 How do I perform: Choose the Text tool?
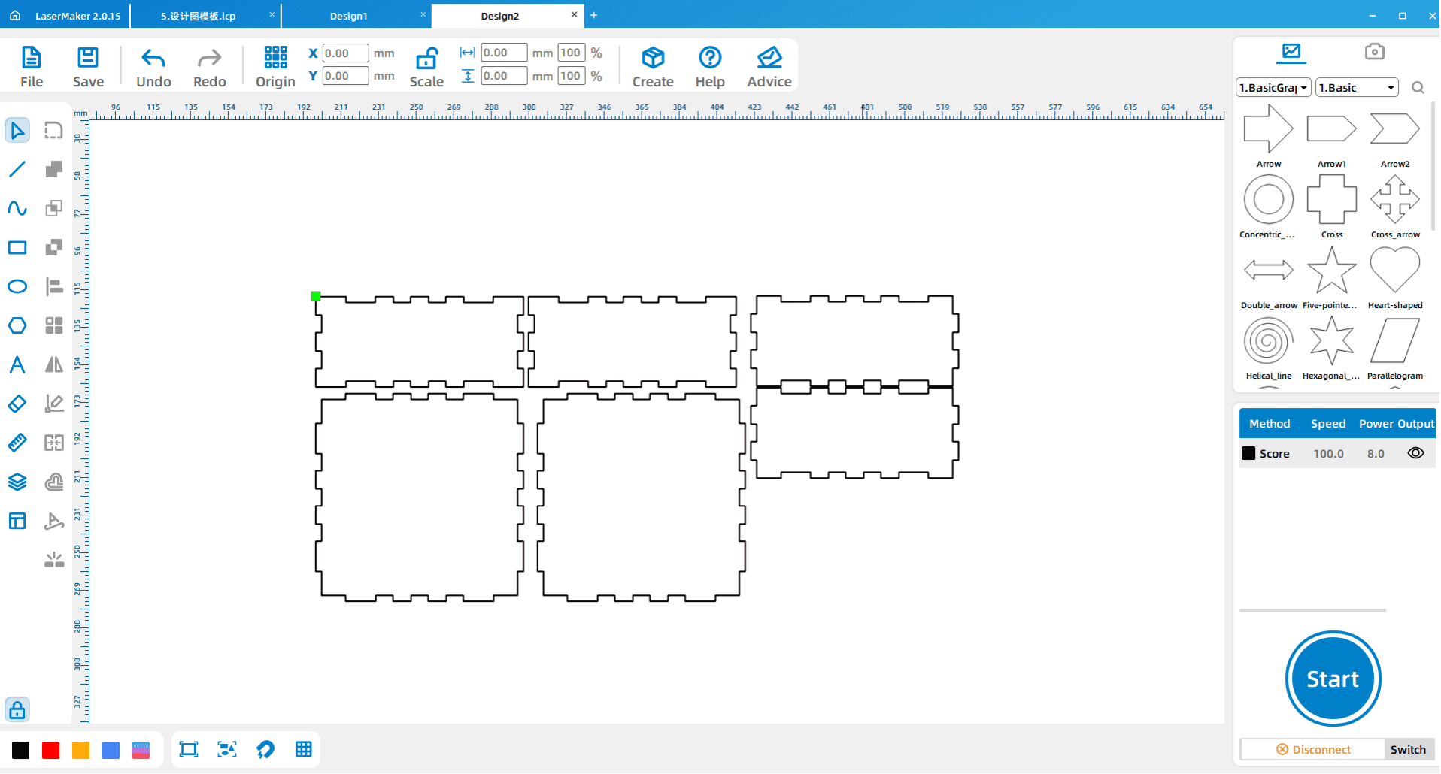(17, 365)
